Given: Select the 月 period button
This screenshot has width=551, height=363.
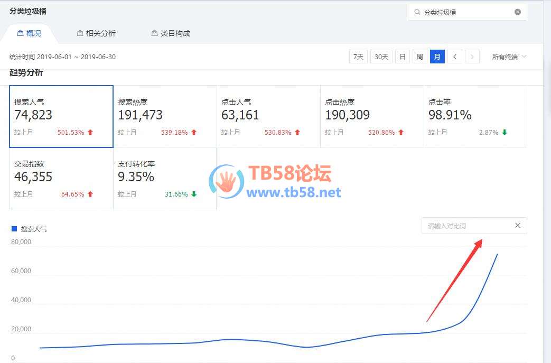Looking at the screenshot, I should (437, 57).
